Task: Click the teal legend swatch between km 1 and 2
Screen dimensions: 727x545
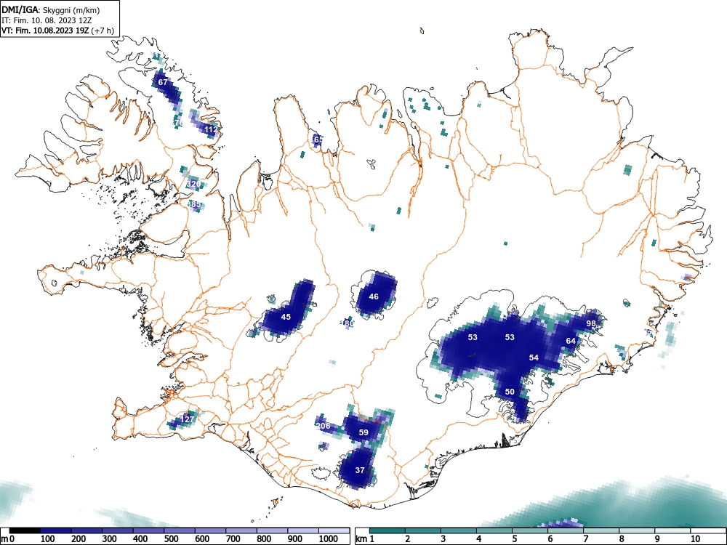Action: click(x=387, y=530)
